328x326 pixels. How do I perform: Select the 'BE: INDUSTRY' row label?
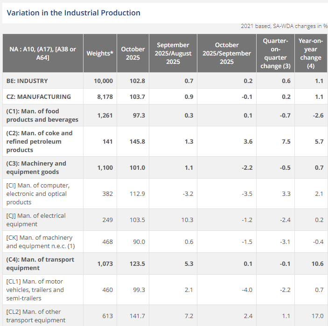coord(27,81)
